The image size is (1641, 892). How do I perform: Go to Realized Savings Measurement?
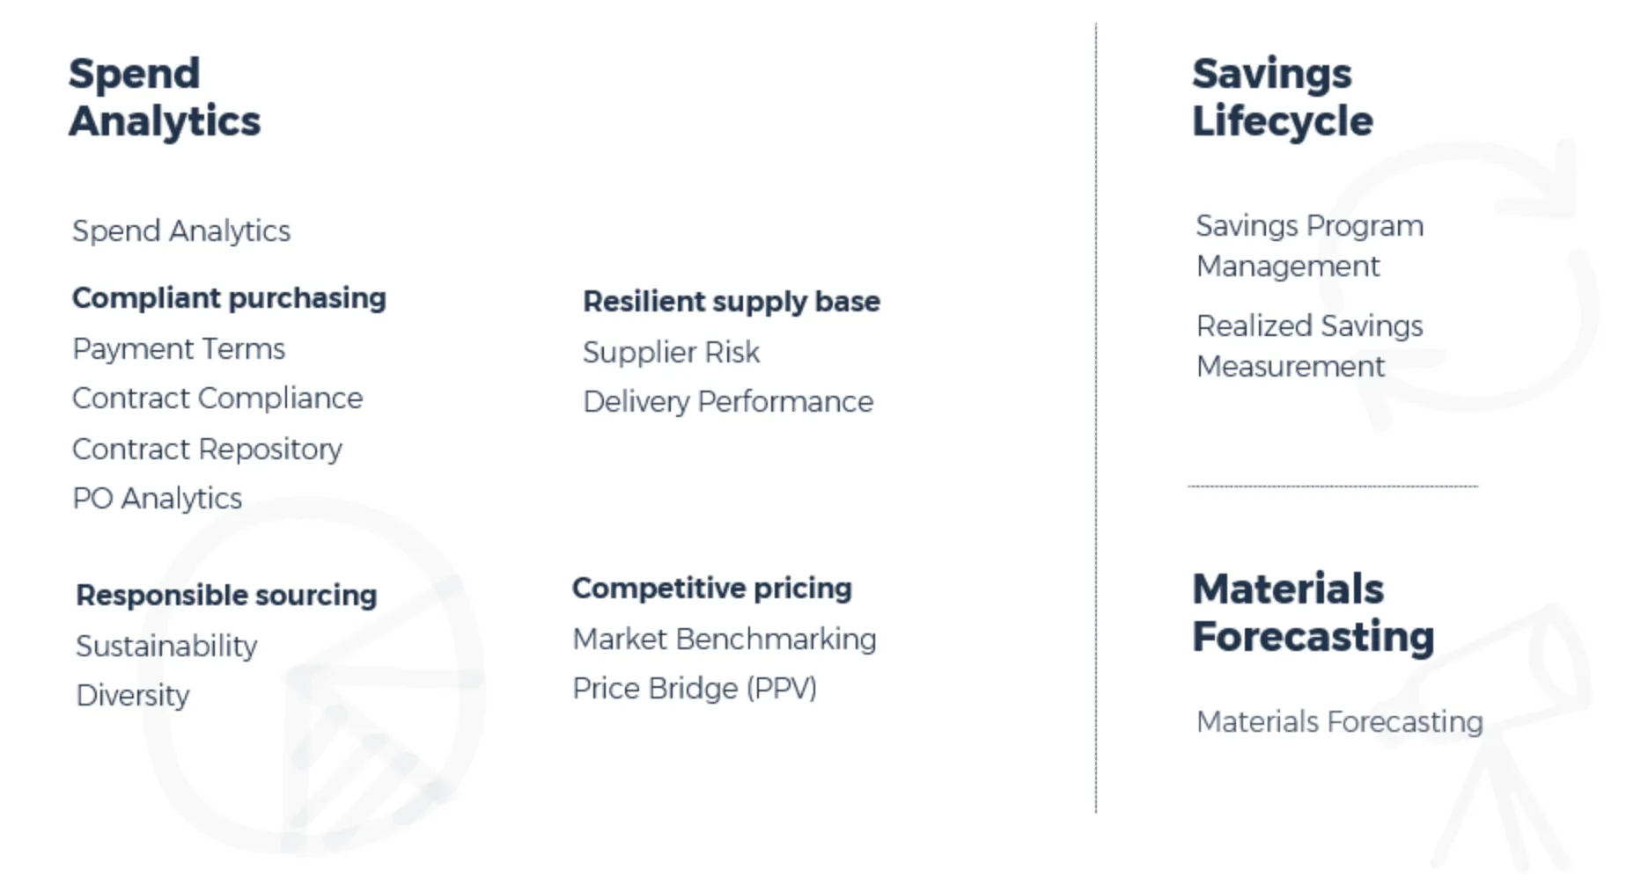pyautogui.click(x=1309, y=347)
